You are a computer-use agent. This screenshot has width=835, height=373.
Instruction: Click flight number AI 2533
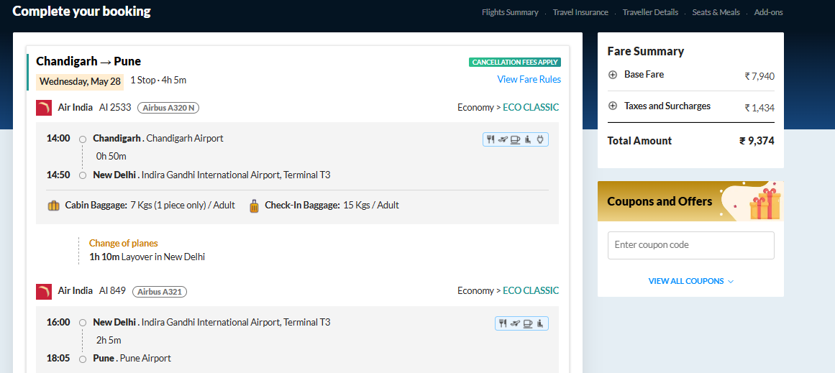[x=115, y=108]
